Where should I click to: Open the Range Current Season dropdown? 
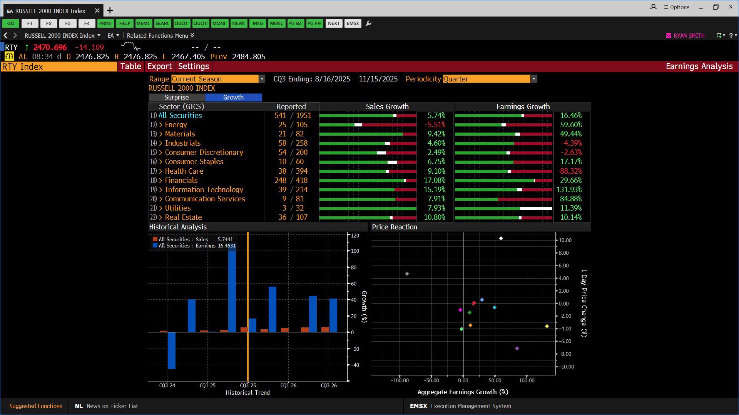262,79
